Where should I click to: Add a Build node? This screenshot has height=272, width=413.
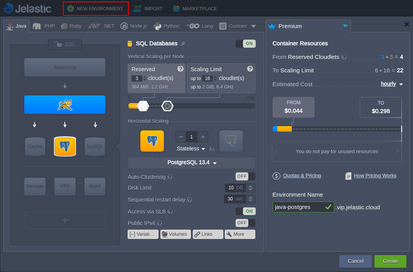[x=95, y=186]
